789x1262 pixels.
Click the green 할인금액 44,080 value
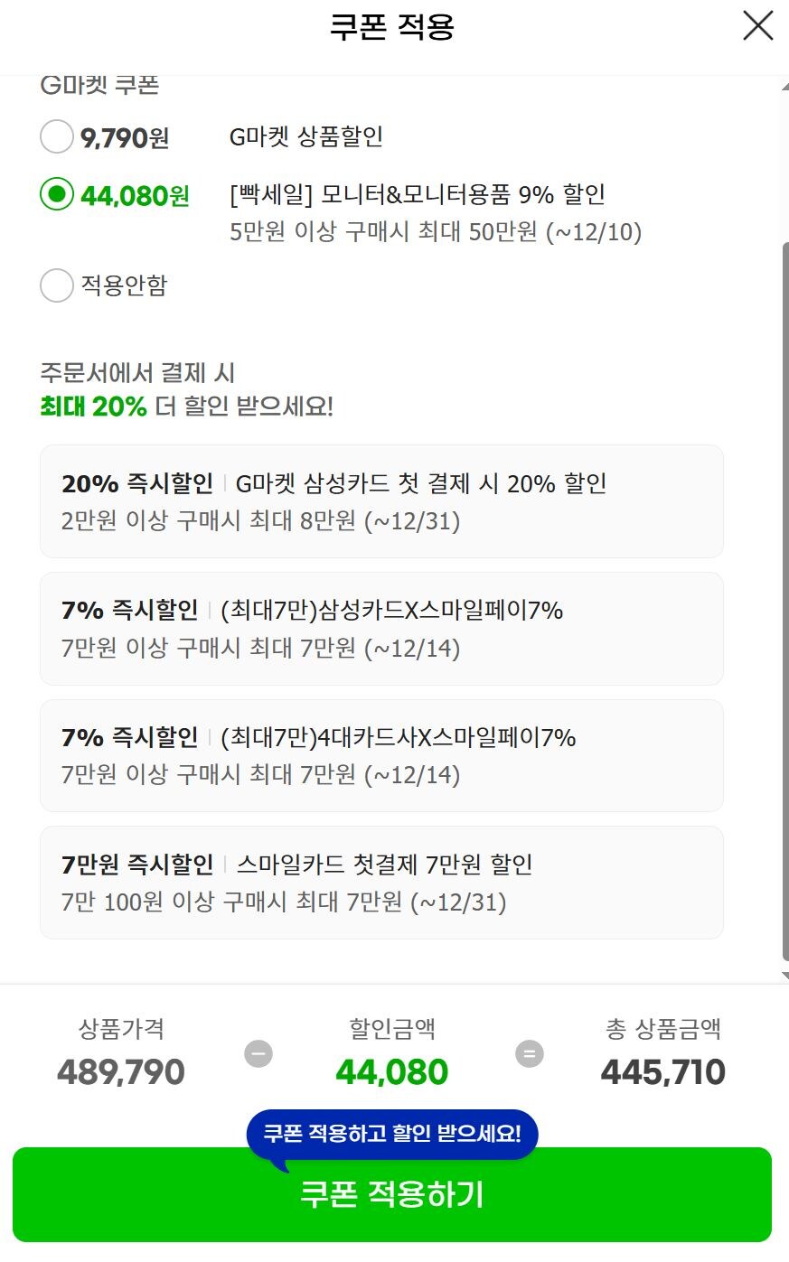[x=392, y=1072]
